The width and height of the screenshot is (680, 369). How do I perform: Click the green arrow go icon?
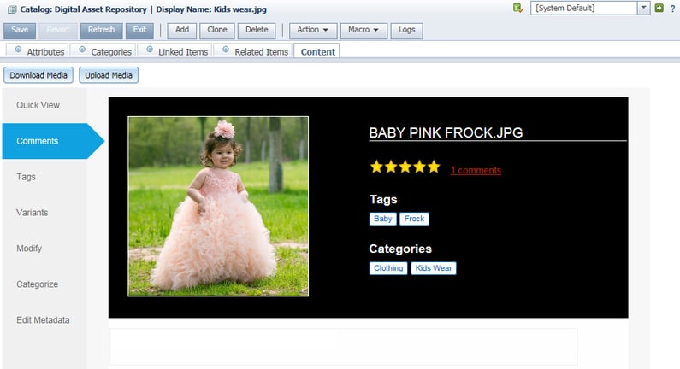[x=659, y=9]
